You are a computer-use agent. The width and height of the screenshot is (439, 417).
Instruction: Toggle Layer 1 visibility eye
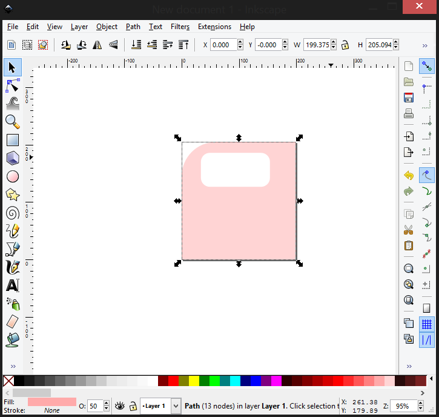point(120,406)
